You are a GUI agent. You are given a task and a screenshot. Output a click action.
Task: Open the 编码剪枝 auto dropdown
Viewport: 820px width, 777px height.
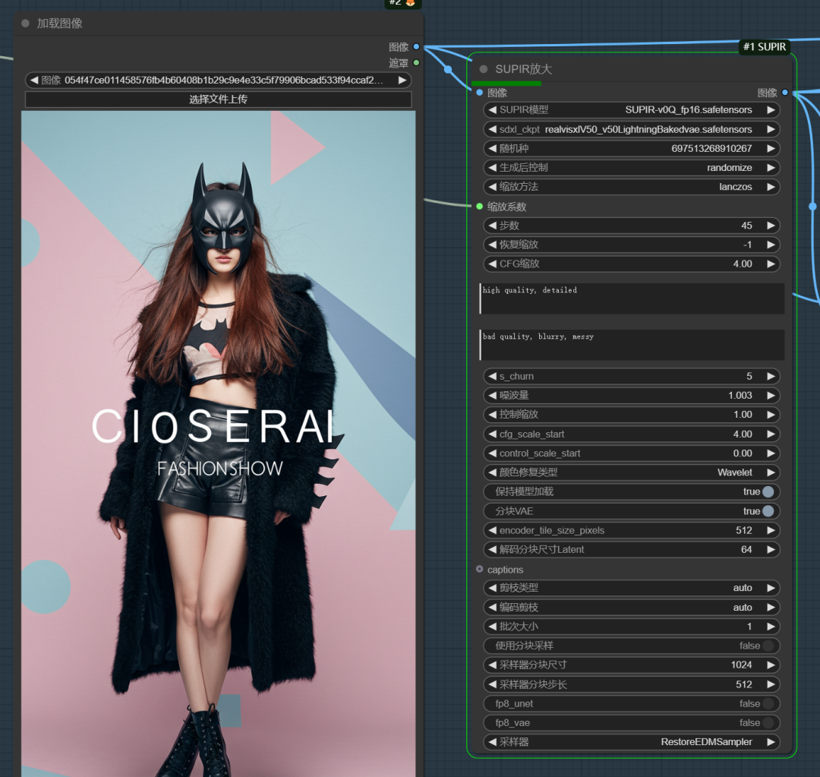(x=632, y=608)
